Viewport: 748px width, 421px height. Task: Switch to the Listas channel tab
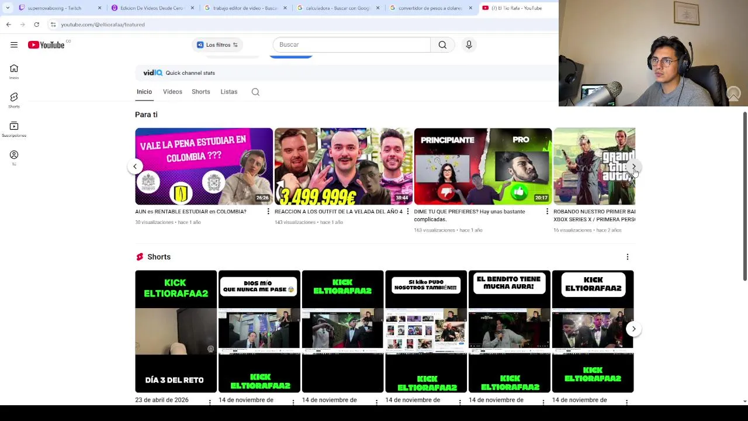(229, 92)
